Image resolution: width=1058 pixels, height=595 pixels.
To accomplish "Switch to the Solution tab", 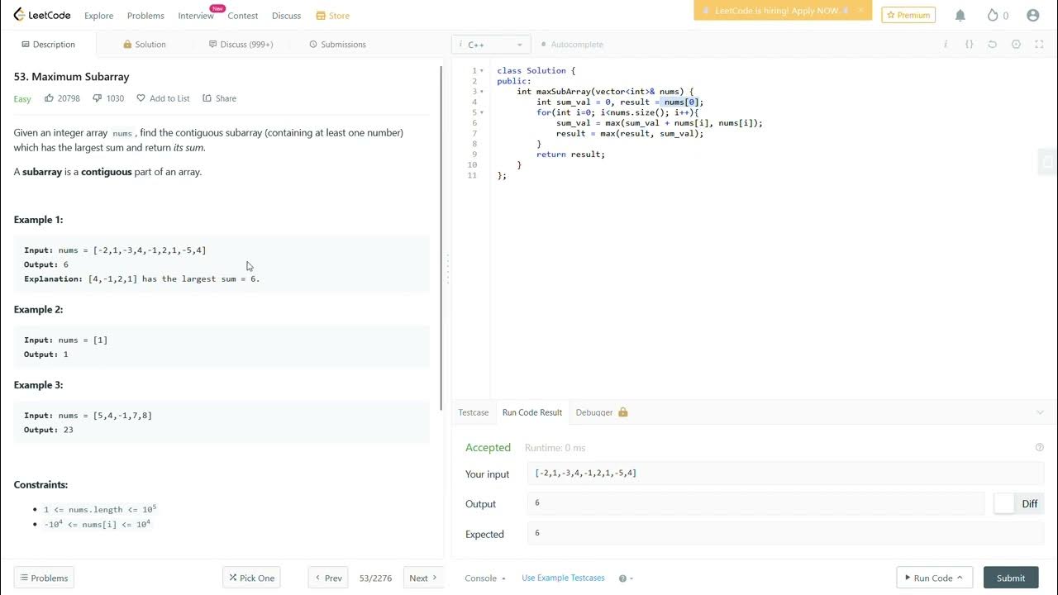I will pos(145,45).
